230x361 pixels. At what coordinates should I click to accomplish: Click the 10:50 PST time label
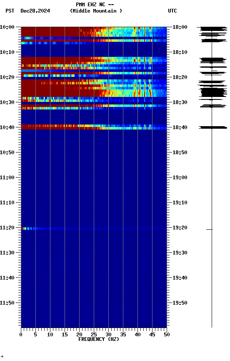(7, 153)
